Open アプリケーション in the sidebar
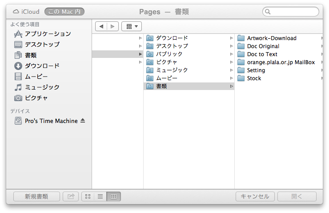The image size is (329, 213). (47, 34)
